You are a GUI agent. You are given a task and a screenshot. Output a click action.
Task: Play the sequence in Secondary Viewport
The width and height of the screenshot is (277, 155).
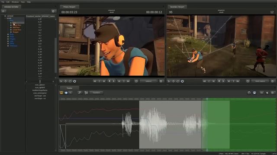tap(223, 81)
